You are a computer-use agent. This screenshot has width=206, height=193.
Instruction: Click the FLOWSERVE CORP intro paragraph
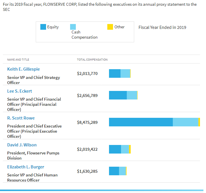click(100, 7)
